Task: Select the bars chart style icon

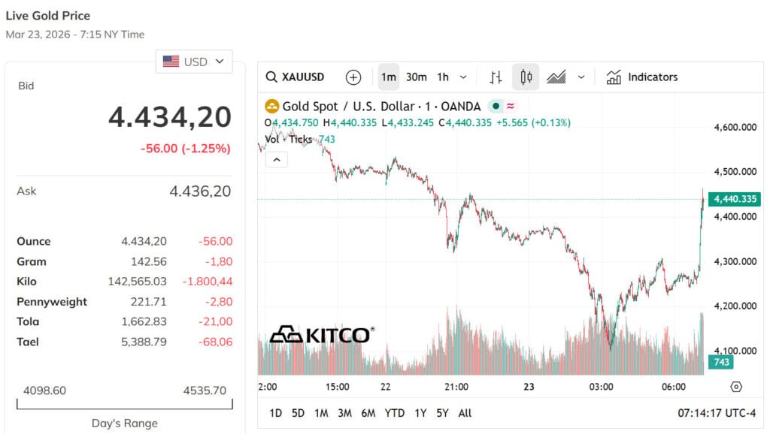Action: pyautogui.click(x=496, y=77)
